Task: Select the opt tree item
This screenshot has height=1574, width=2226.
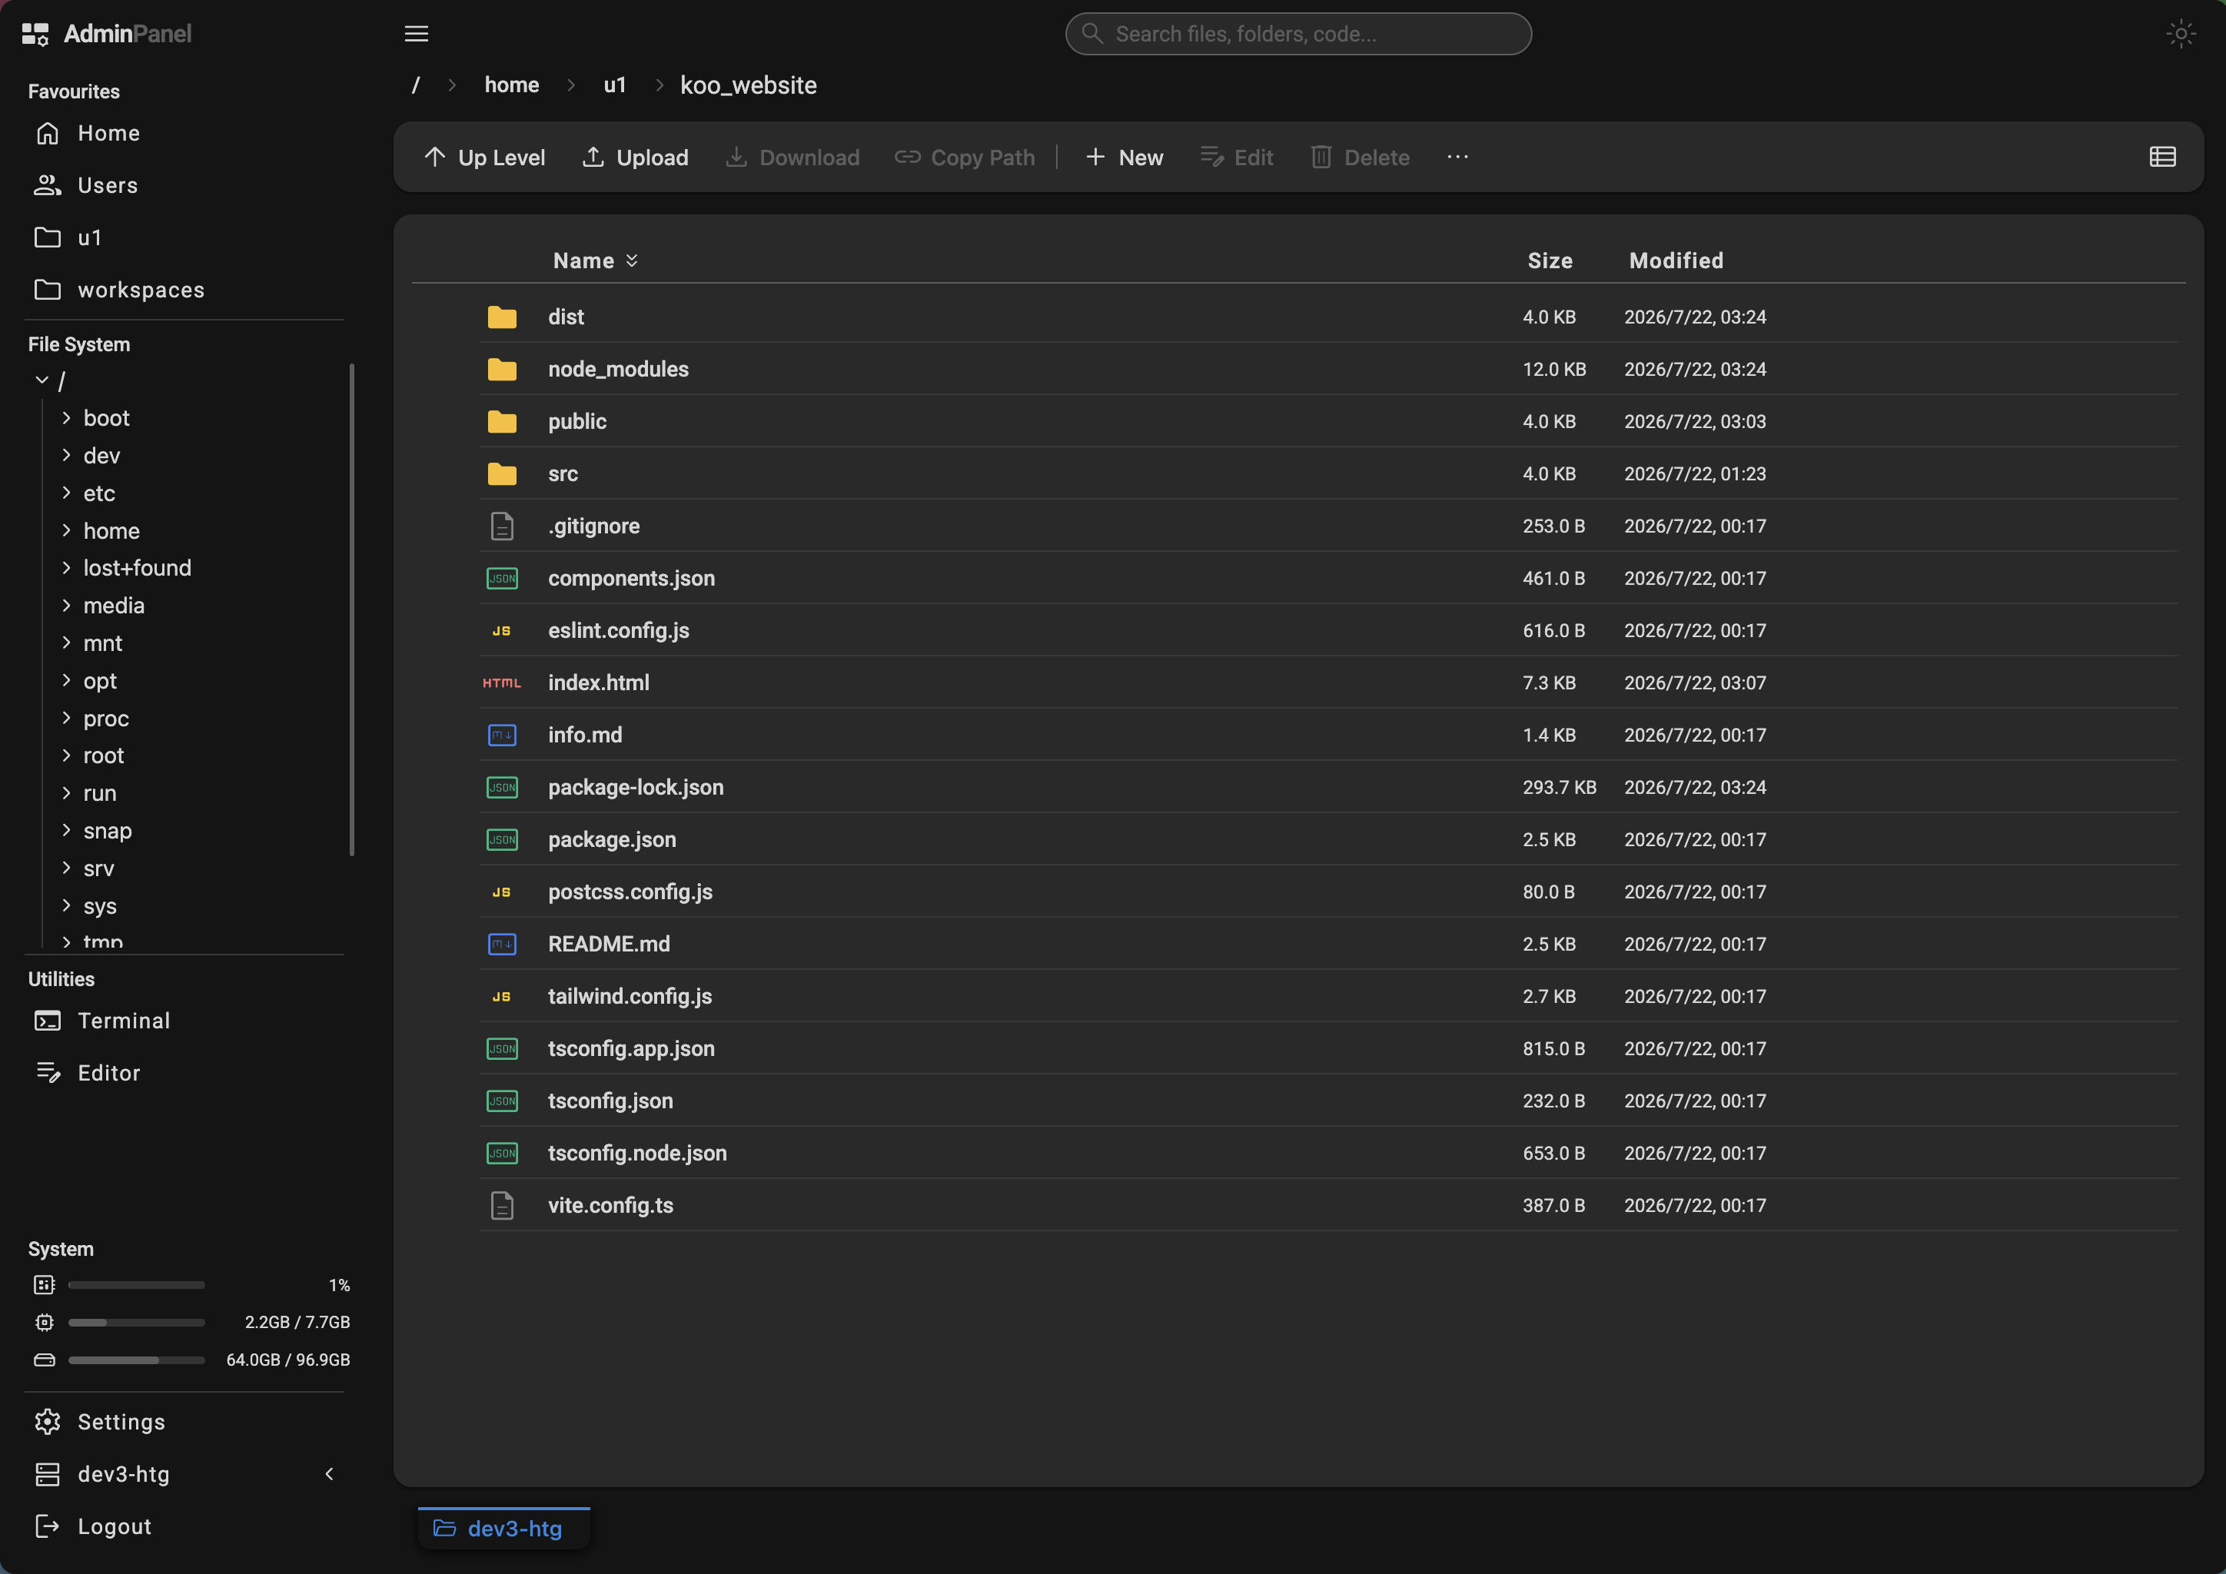Action: pos(100,682)
